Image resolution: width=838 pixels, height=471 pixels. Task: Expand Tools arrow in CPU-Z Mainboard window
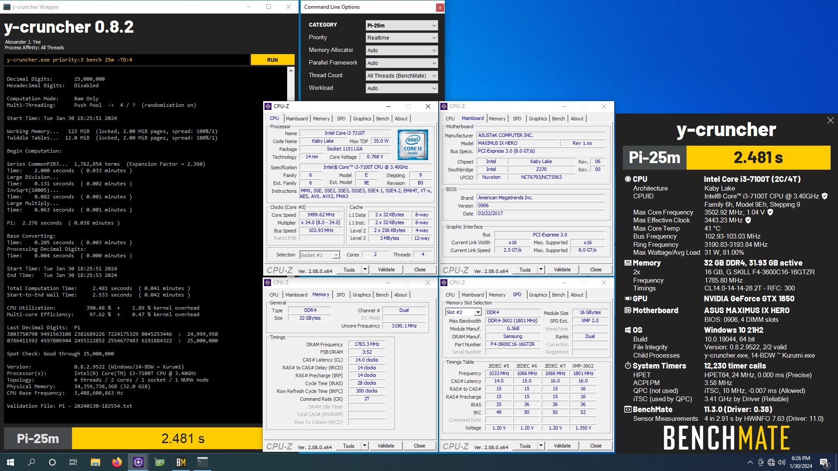click(x=541, y=270)
